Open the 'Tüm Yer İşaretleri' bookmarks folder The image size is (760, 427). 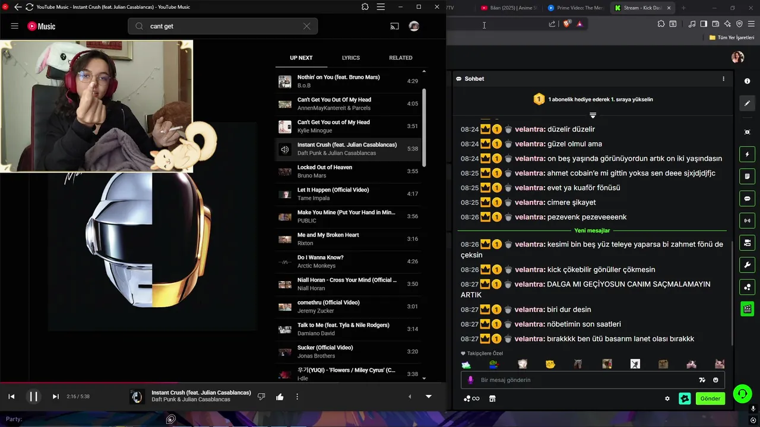(731, 37)
